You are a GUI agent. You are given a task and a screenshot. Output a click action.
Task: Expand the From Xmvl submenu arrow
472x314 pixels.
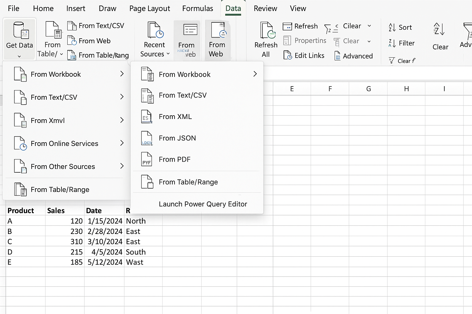tap(122, 120)
